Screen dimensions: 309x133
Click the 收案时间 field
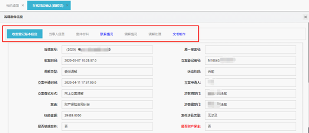(x=107, y=61)
